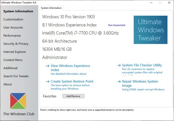The image size is (174, 121).
Task: Click arrow icon beside View Windows Experience Index
Action: coord(48,66)
